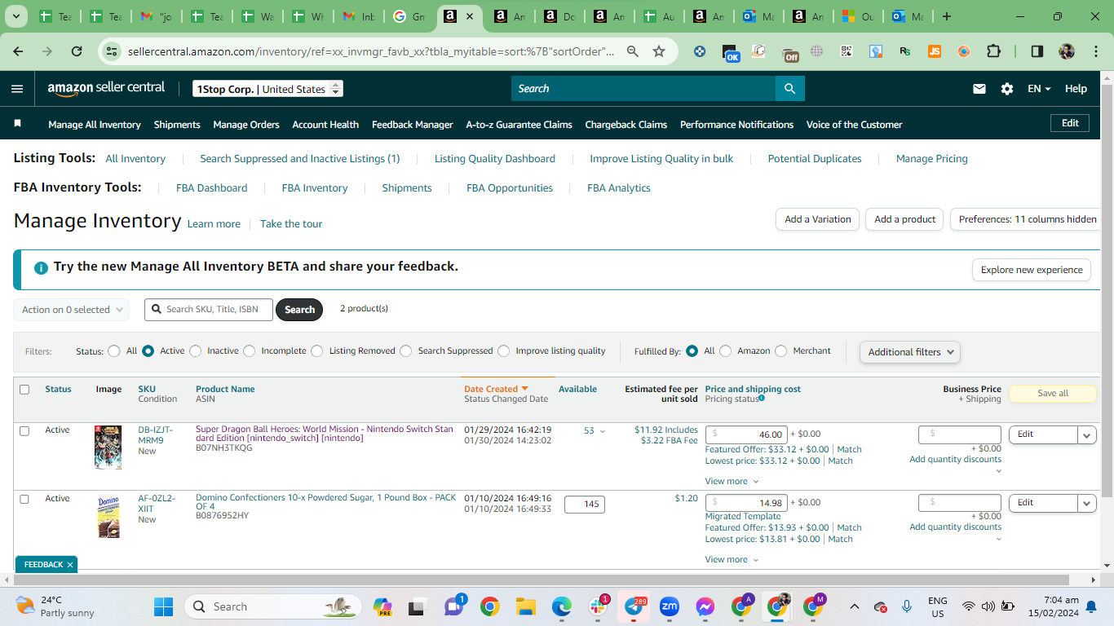This screenshot has height=626, width=1114.
Task: Close the FEEDBACK tab with its X
Action: point(70,564)
